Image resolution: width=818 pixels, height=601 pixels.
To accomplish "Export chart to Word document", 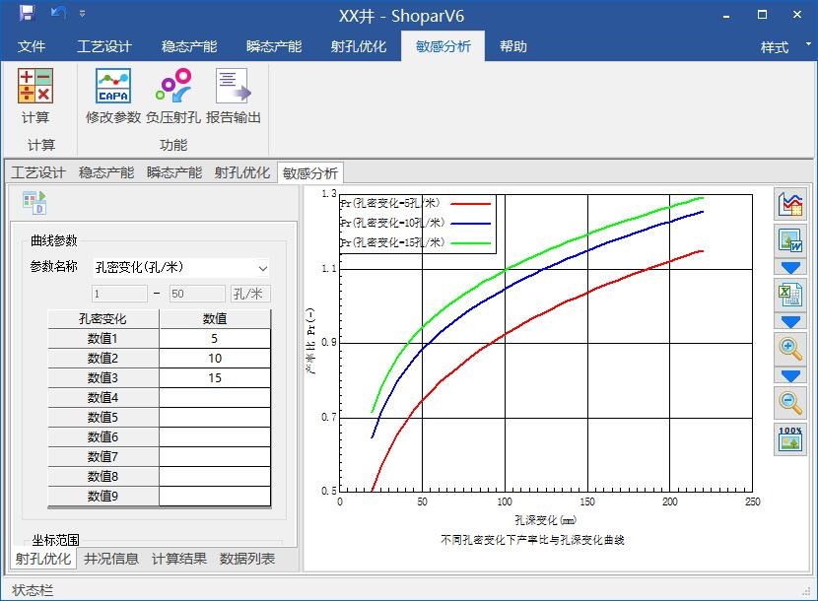I will click(790, 241).
